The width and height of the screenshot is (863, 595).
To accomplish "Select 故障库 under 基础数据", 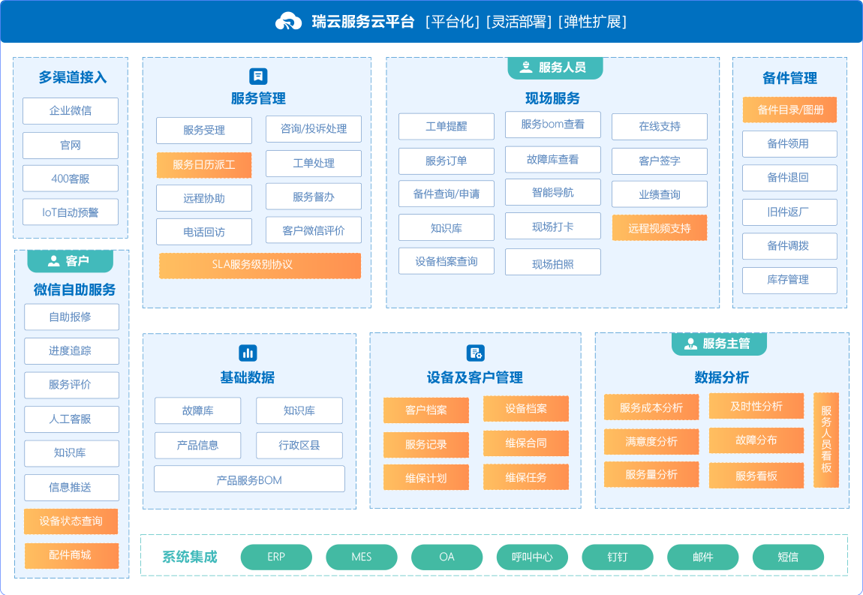I will tap(197, 410).
